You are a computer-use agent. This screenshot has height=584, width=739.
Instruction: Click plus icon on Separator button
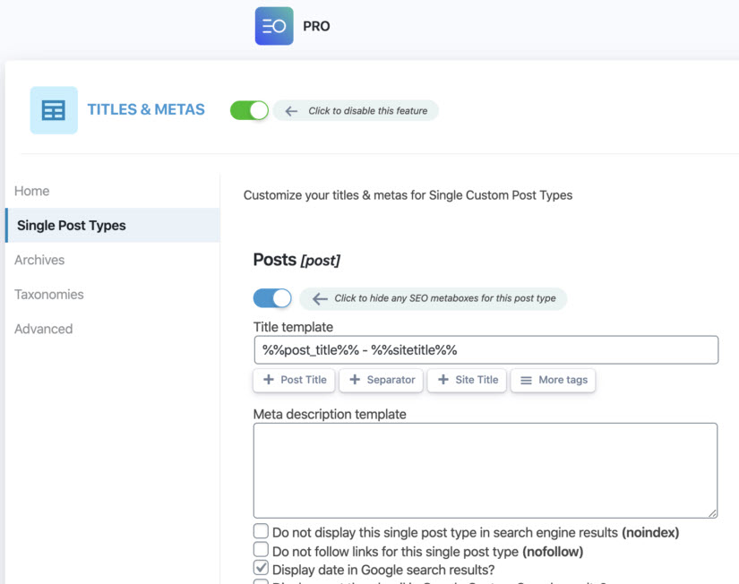(355, 380)
